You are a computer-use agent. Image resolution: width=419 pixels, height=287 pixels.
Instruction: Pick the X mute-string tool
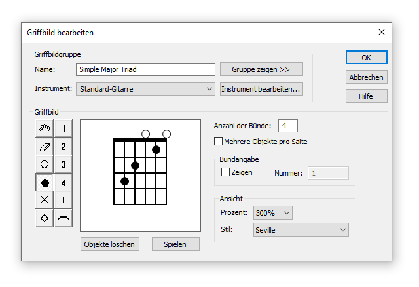coord(45,200)
